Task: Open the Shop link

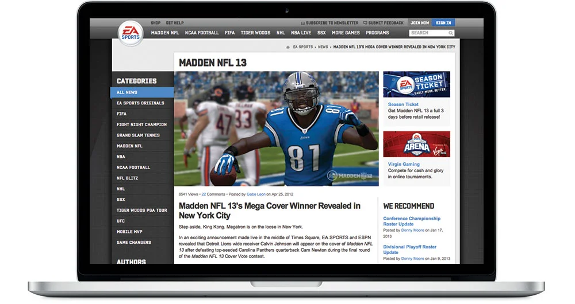Action: coord(155,23)
